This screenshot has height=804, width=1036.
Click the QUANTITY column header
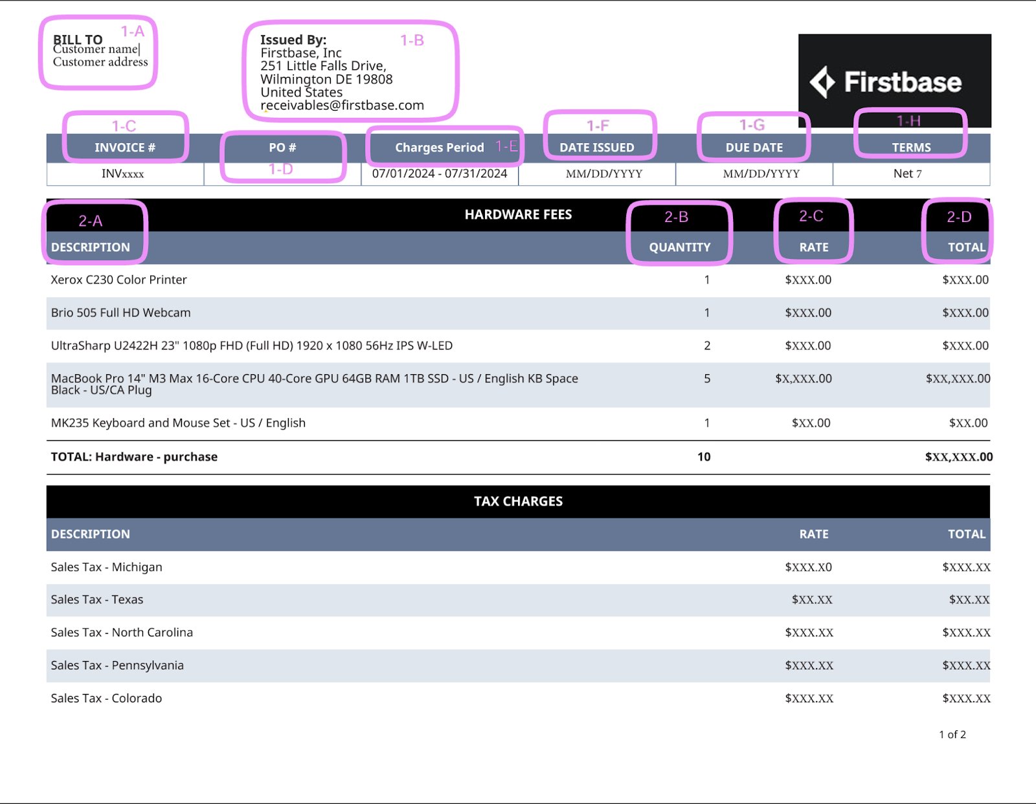pyautogui.click(x=680, y=247)
